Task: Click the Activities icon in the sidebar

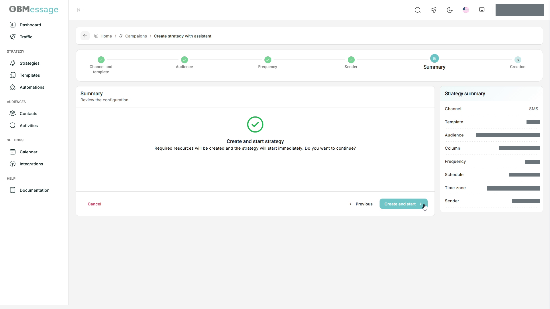Action: point(13,126)
